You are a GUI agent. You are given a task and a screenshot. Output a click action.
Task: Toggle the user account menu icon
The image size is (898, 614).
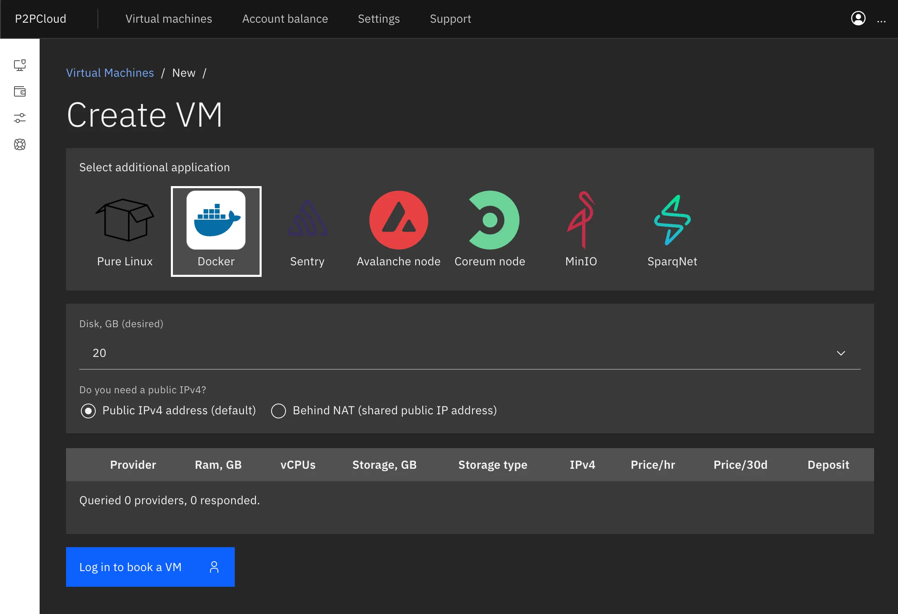(858, 19)
